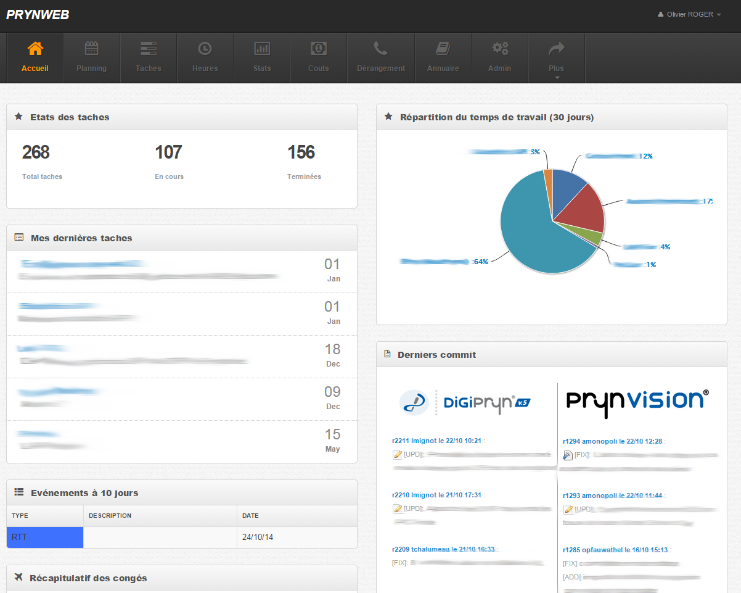Click the PRYNWEB brand logo
Viewport: 741px width, 593px height.
click(x=38, y=15)
